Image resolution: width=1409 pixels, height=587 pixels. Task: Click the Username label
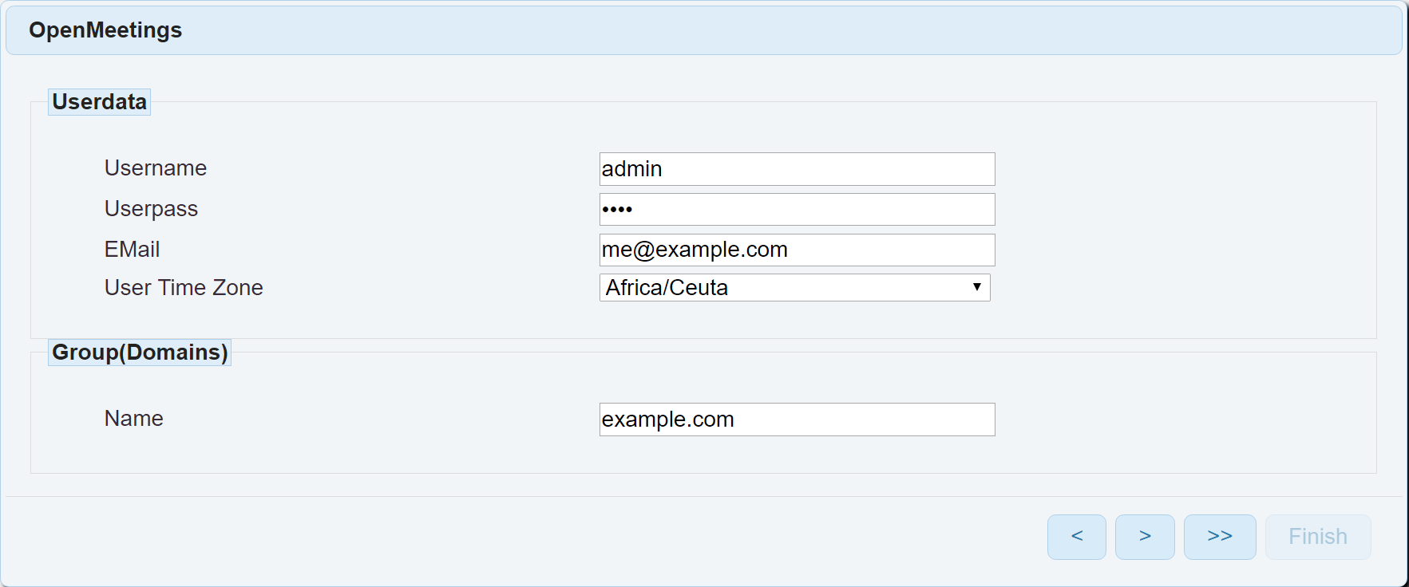coord(156,168)
